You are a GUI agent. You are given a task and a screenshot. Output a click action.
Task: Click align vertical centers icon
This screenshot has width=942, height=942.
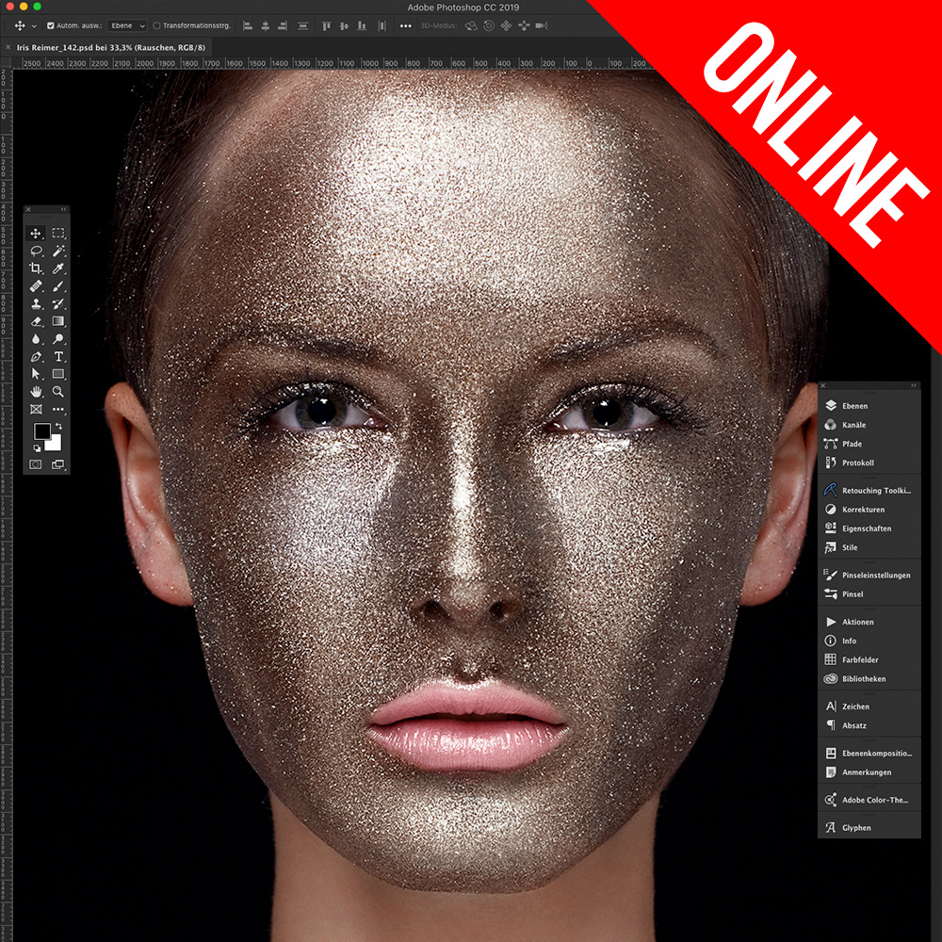point(344,25)
